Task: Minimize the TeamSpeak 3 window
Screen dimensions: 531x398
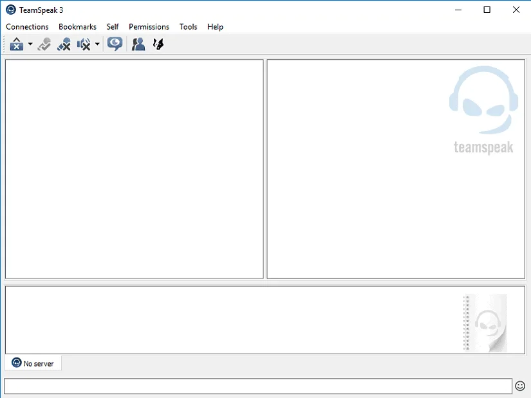Action: (458, 10)
